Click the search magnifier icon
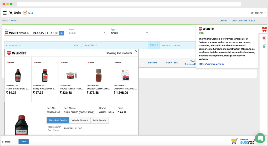268x146 pixels. point(7,46)
